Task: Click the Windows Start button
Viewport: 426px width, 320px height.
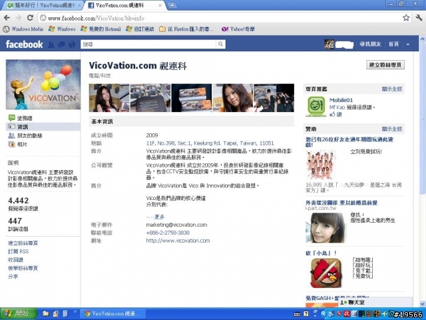Action: [x=19, y=314]
